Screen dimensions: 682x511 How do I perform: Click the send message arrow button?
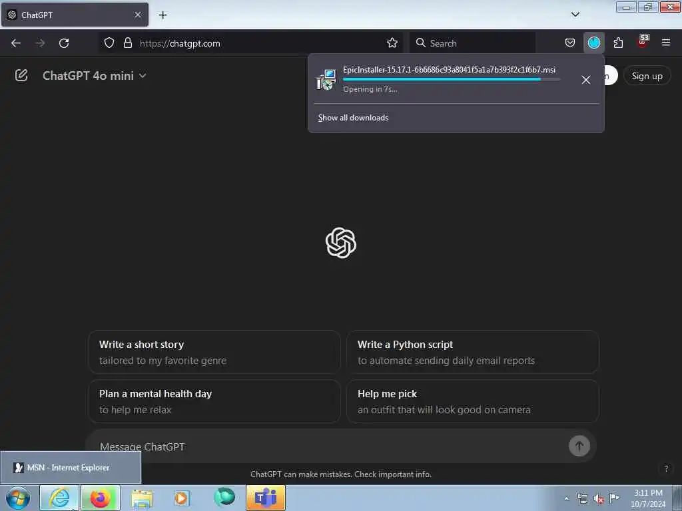[579, 445]
